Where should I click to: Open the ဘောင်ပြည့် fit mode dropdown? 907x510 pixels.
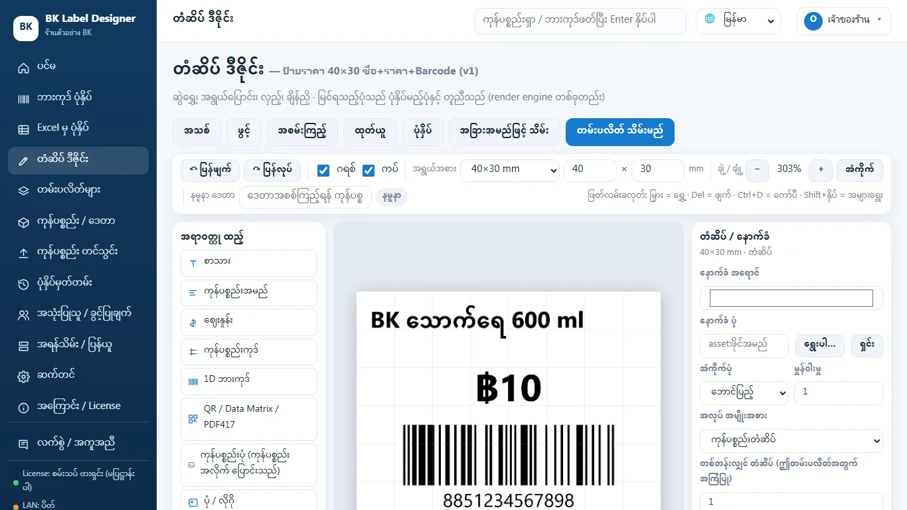click(744, 392)
